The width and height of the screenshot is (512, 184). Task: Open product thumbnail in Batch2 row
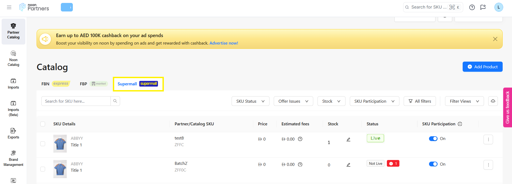60,169
